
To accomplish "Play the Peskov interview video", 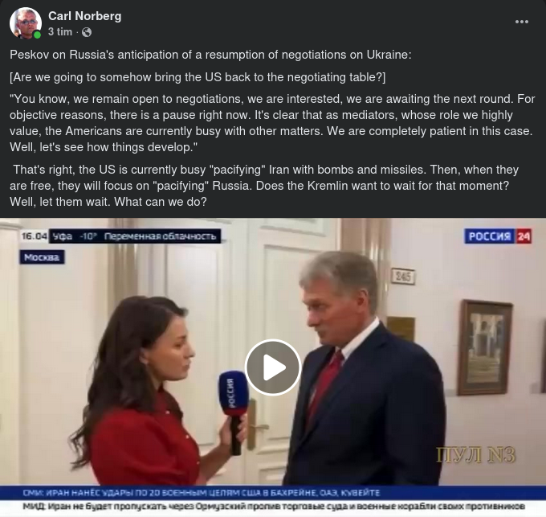I will [x=273, y=367].
